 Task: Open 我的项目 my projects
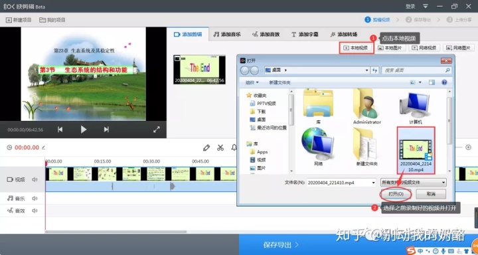(x=52, y=20)
